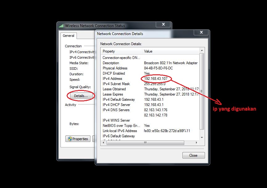Select the IPv4 Default Gateway property
267x188 pixels.
(x=119, y=100)
